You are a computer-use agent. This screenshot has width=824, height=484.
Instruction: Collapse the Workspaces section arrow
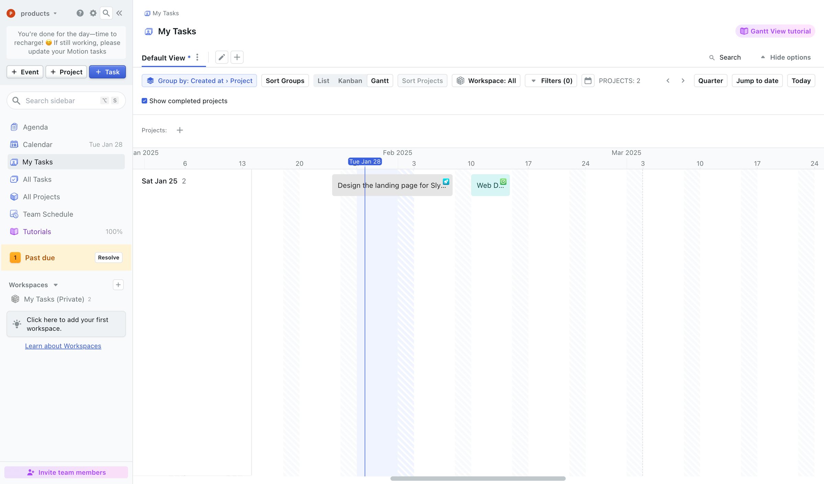coord(56,285)
